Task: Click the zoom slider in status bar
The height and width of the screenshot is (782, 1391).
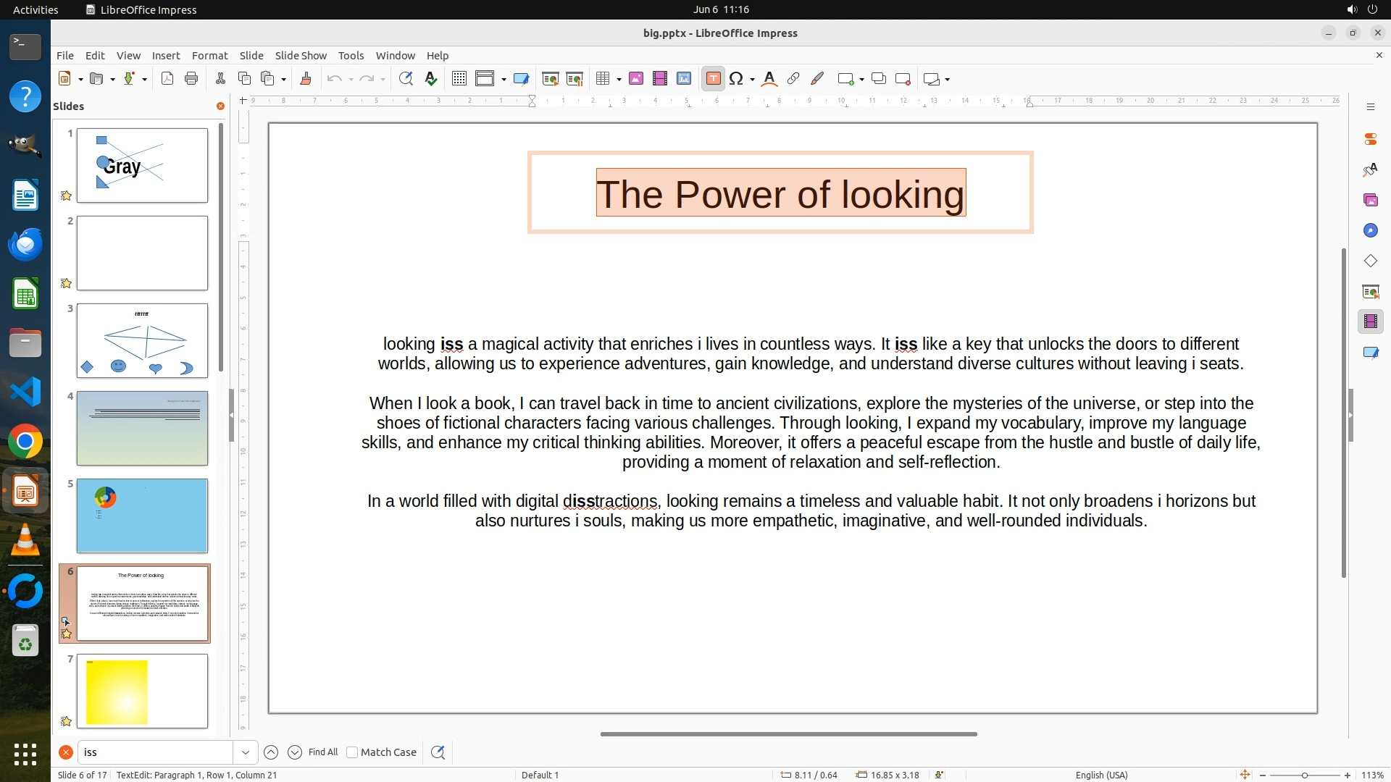Action: [x=1304, y=775]
